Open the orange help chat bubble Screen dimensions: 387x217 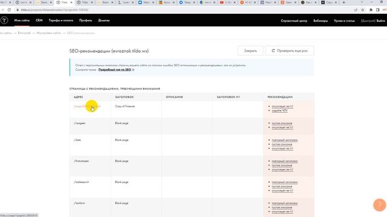coord(379,205)
